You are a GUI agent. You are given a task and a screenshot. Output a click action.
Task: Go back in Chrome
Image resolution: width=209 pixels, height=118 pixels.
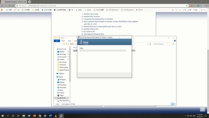click(3, 6)
